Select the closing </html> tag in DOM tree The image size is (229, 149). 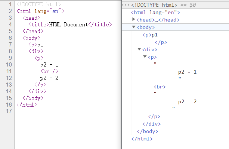pyautogui.click(x=142, y=139)
